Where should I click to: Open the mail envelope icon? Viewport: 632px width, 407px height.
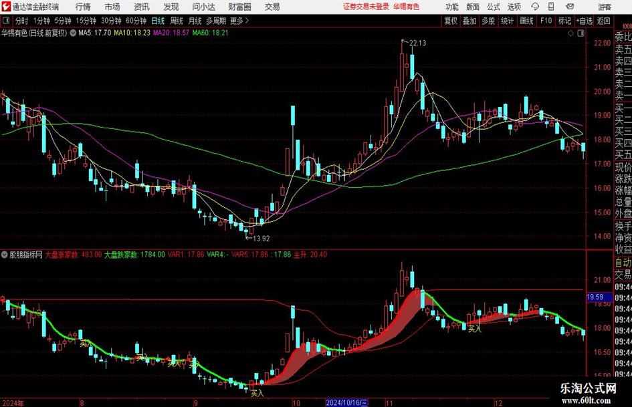click(x=570, y=7)
